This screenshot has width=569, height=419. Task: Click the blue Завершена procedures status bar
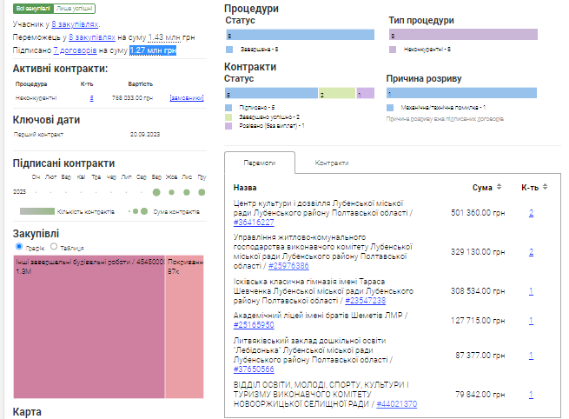click(x=299, y=35)
